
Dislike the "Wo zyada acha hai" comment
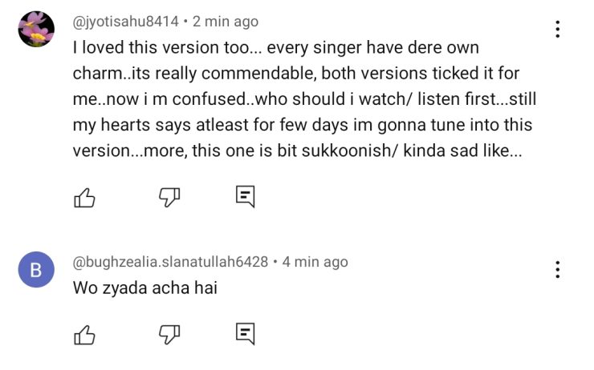[x=168, y=334]
